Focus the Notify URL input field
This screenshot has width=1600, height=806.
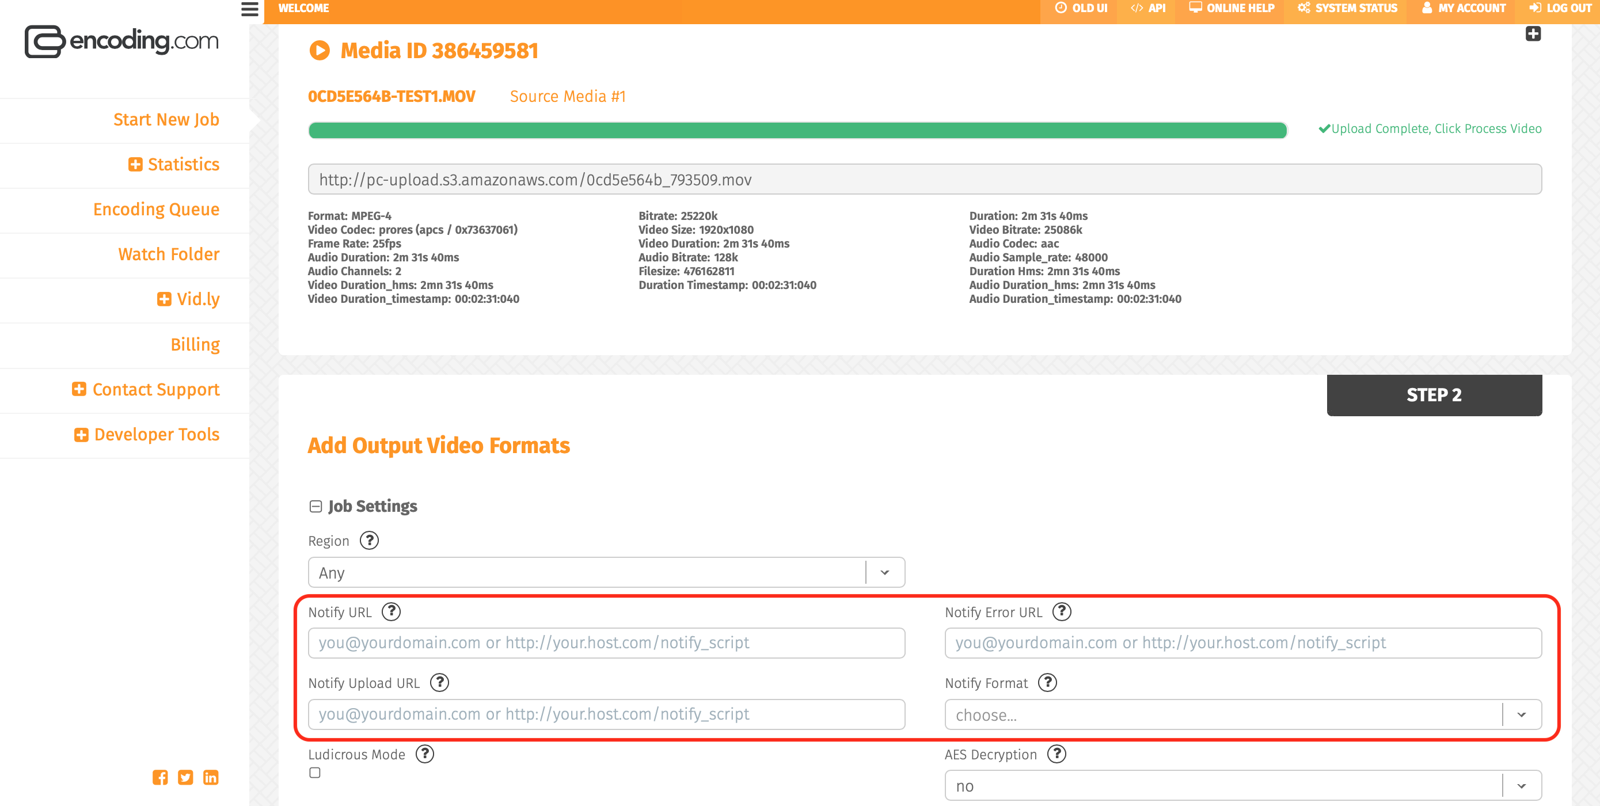[x=606, y=642]
